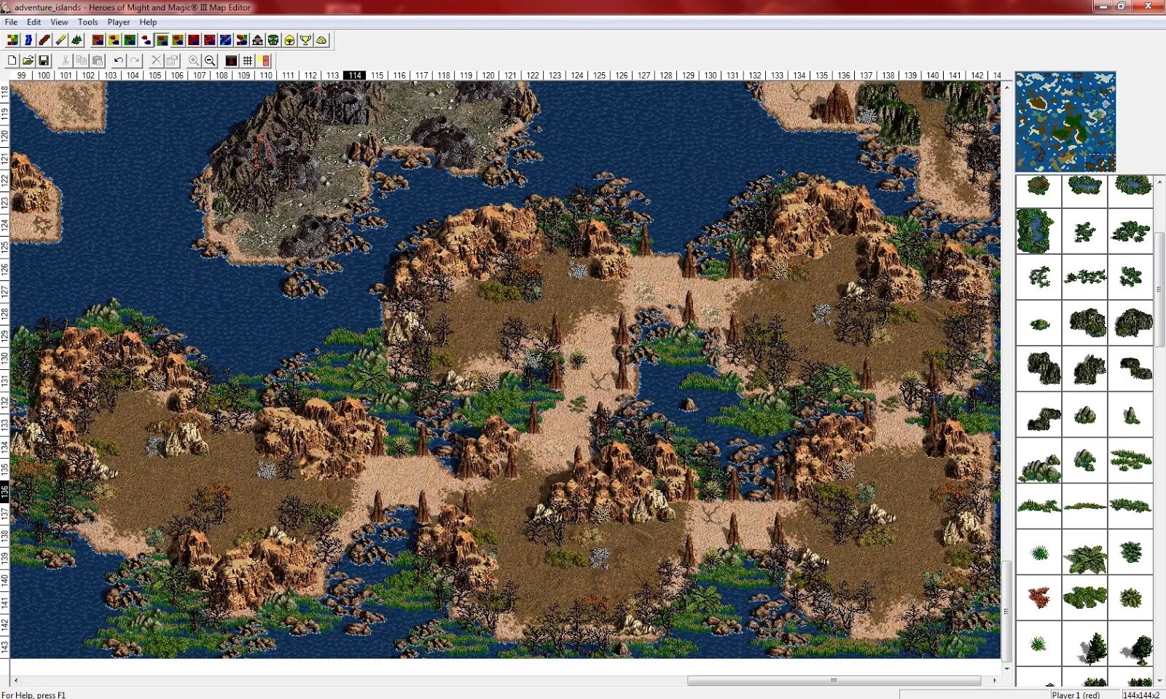Screen dimensions: 1166x699
Task: Open the Tools menu
Action: coord(87,22)
